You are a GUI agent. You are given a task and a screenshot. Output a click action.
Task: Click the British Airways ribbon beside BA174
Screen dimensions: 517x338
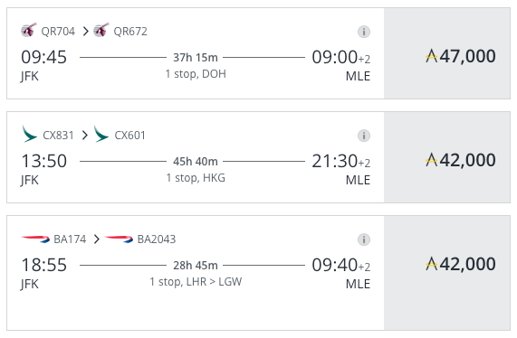pyautogui.click(x=35, y=239)
